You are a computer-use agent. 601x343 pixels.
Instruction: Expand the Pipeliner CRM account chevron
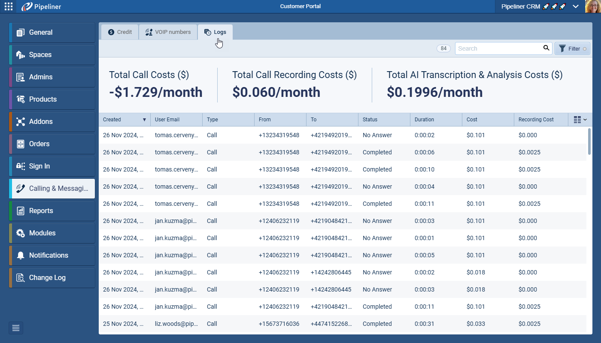[x=576, y=6]
